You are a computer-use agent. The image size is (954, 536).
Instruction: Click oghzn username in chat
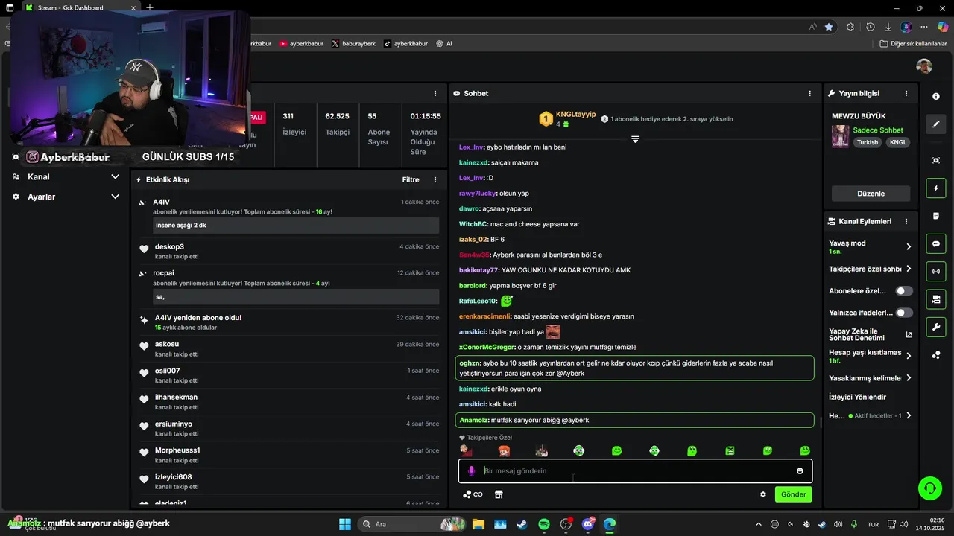click(x=470, y=363)
